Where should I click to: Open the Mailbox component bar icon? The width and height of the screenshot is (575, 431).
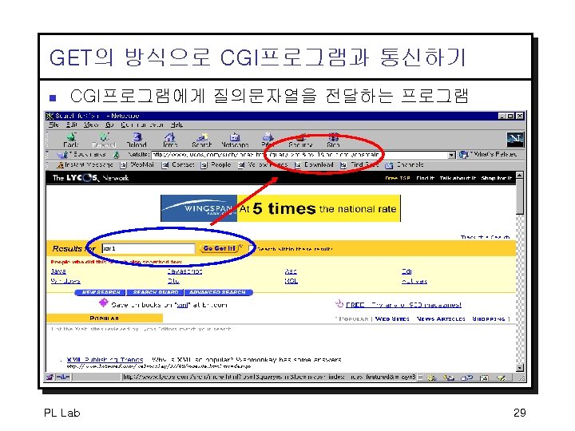(449, 377)
